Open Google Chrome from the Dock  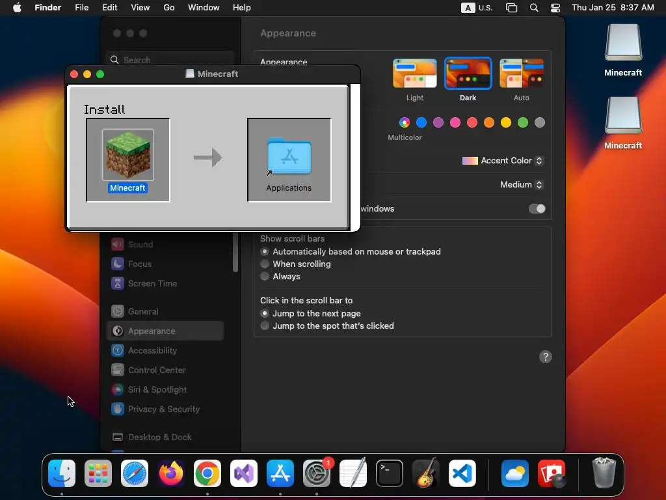(x=207, y=473)
